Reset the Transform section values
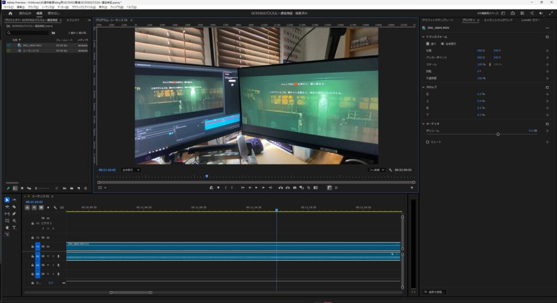Viewport: 557px width, 303px height. coord(547,37)
